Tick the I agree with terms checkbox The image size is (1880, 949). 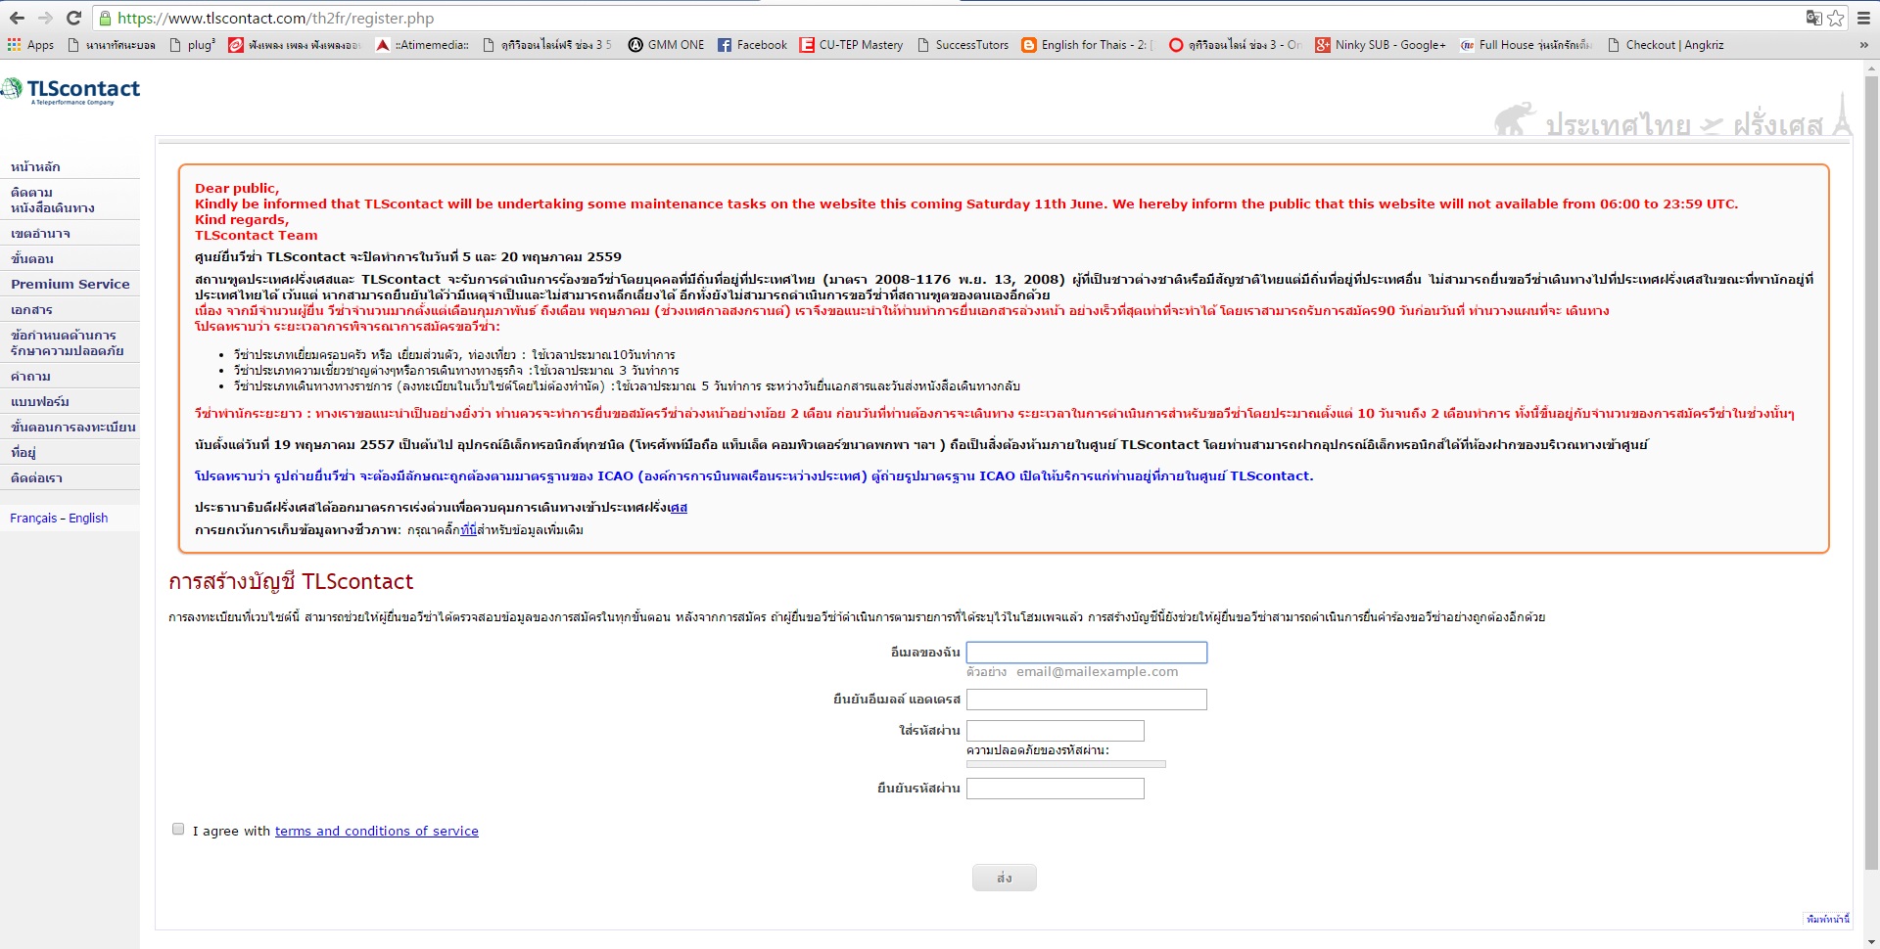pos(178,829)
